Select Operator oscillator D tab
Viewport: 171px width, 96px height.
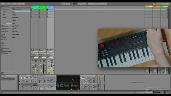[x=55, y=78]
